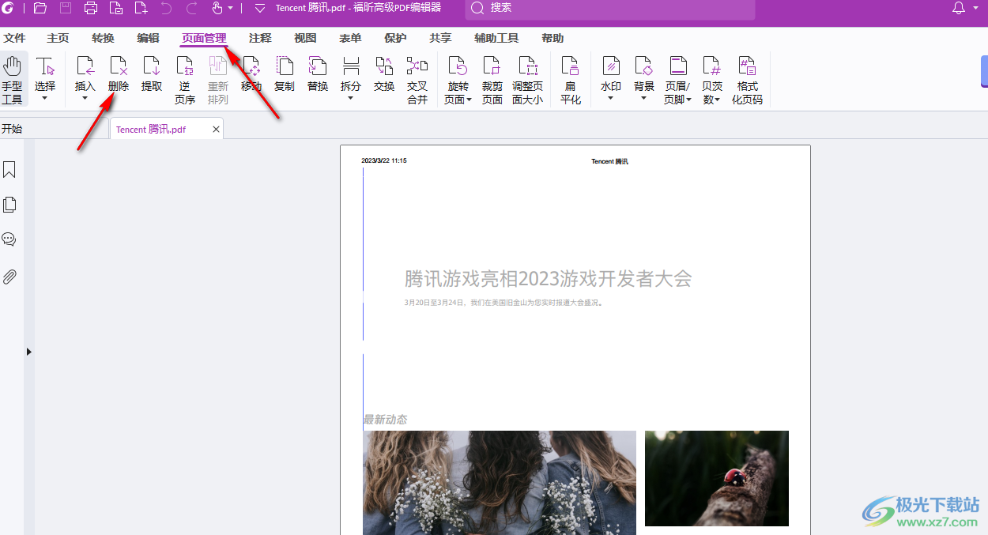988x535 pixels.
Task: Click the 最新动态 section heading
Action: click(385, 420)
